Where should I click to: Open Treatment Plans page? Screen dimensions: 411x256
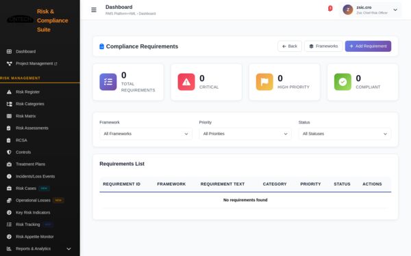(30, 165)
